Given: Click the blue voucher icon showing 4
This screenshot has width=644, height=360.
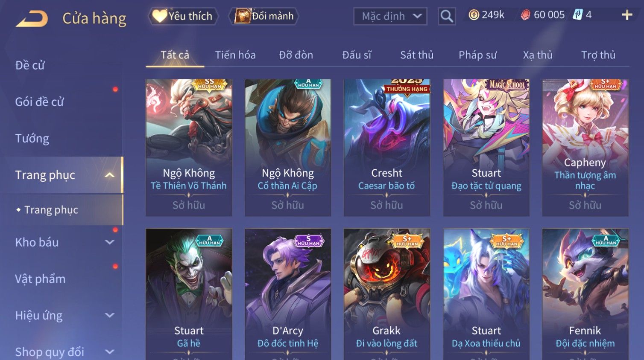Looking at the screenshot, I should click(x=578, y=15).
